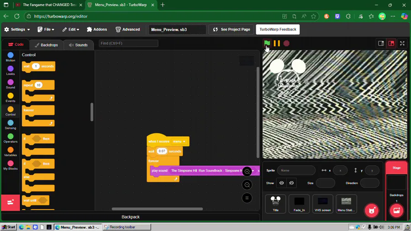Click the sprite Direction field
The height and width of the screenshot is (231, 411).
369,183
